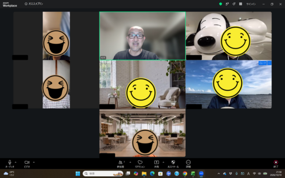Click the microphone tray icon

[236, 174]
